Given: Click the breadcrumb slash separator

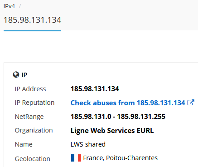Looking at the screenshot, I should (20, 6).
